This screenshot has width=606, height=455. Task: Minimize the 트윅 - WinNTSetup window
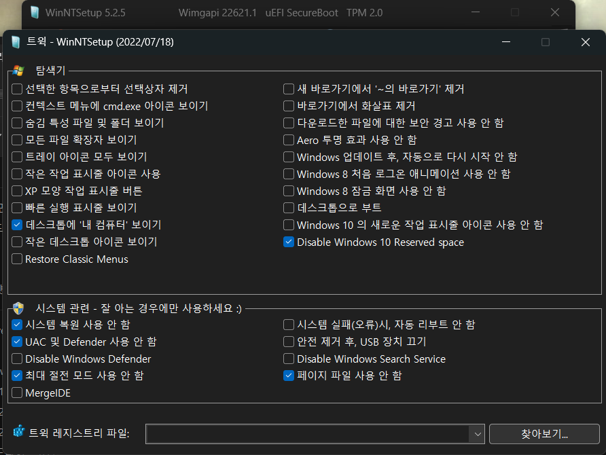point(506,41)
